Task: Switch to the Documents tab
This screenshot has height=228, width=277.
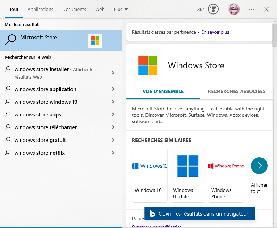Action: pos(74,9)
